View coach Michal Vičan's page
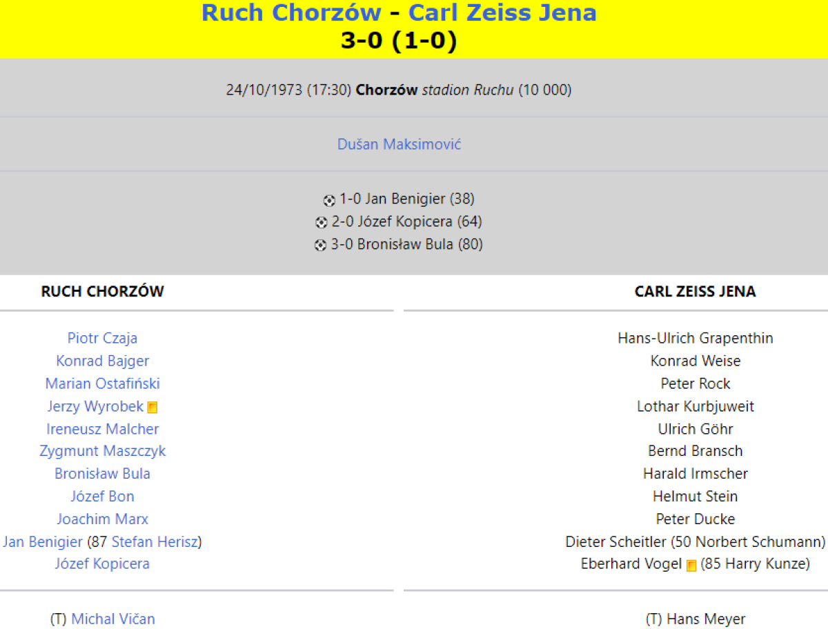 point(113,619)
